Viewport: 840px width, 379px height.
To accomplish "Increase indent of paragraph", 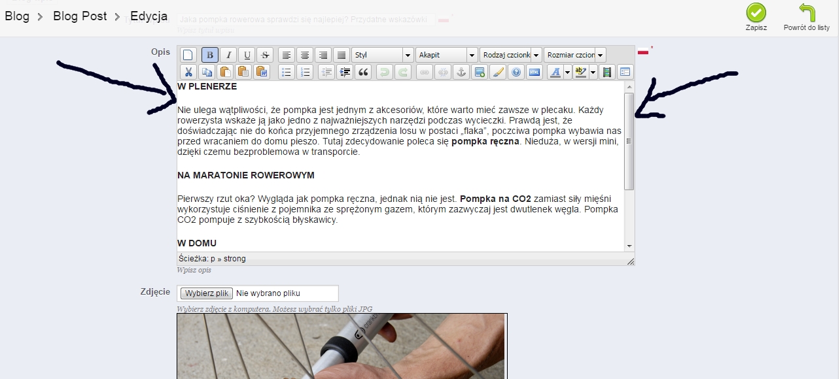I will click(x=345, y=72).
